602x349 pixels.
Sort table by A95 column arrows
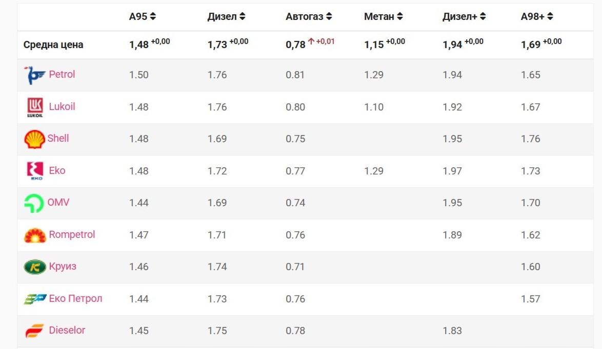pyautogui.click(x=153, y=16)
